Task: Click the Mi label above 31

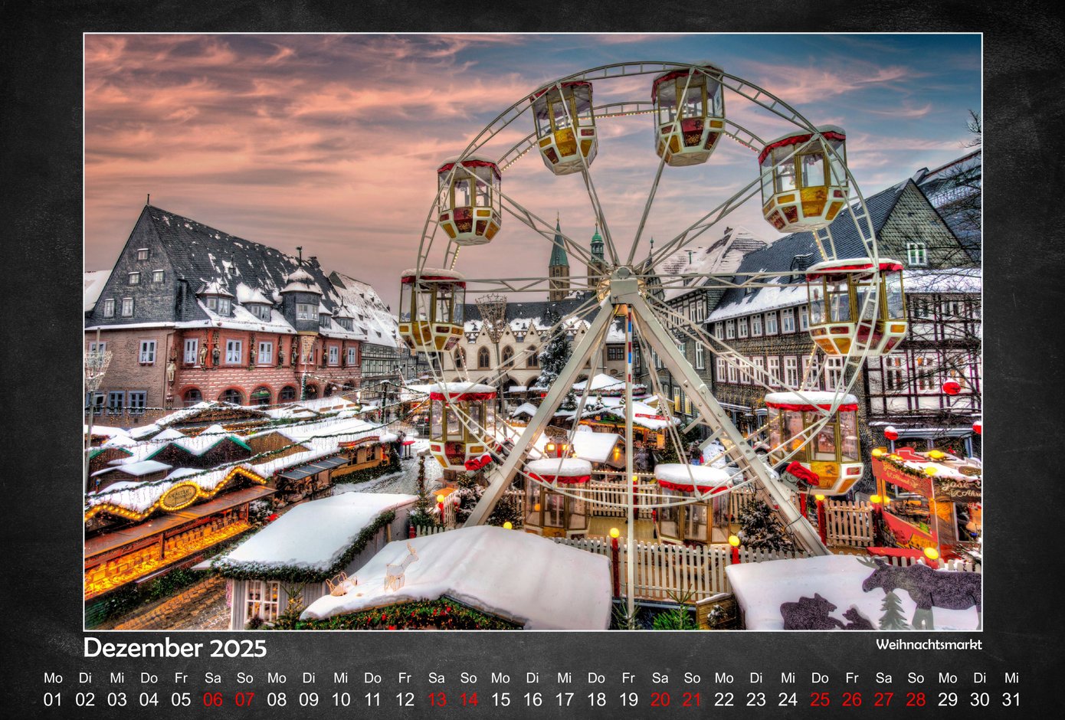Action: [1011, 678]
